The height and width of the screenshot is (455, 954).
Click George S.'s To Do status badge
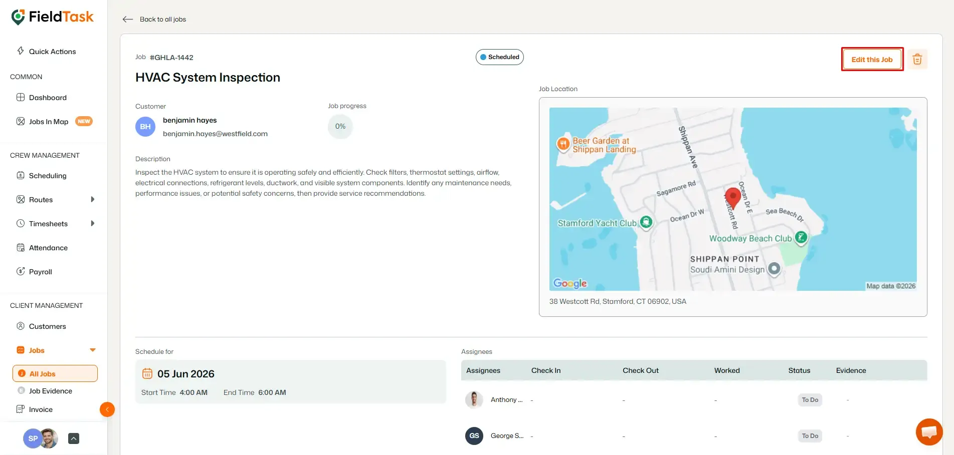click(x=810, y=435)
